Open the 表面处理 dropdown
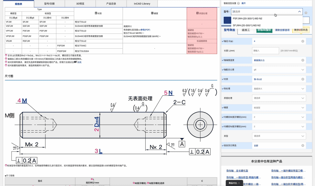315x186 pixels. (279, 98)
